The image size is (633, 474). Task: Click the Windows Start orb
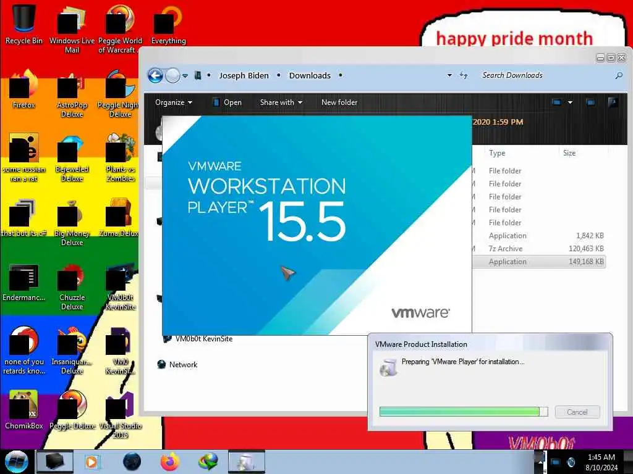click(x=16, y=462)
